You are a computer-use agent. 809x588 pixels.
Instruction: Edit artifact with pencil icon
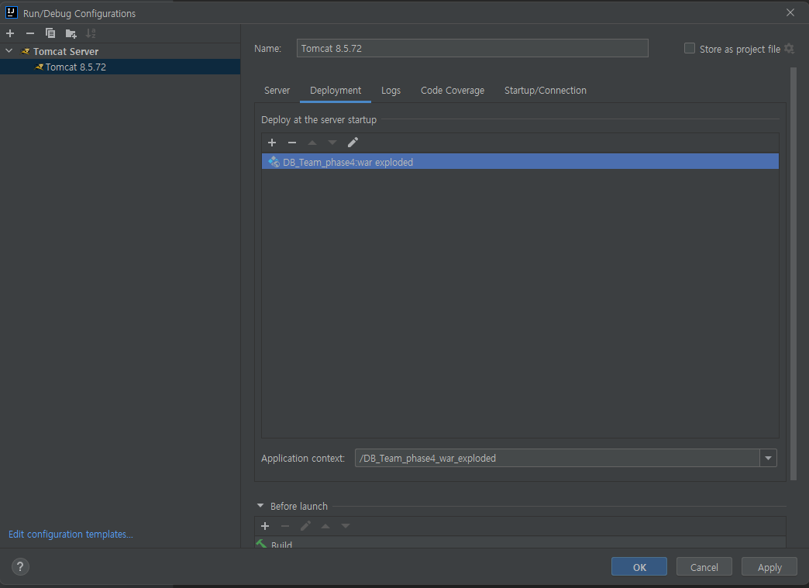(353, 143)
